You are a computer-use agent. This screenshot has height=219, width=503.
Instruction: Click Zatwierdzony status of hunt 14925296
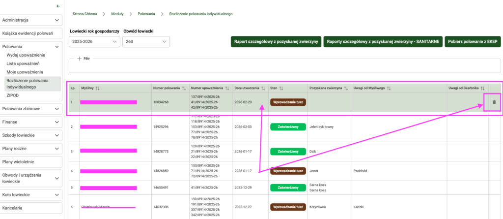tap(288, 127)
